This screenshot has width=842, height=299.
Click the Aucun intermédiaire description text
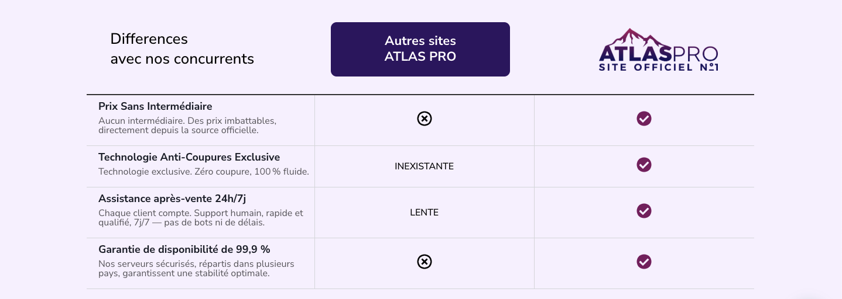point(187,126)
